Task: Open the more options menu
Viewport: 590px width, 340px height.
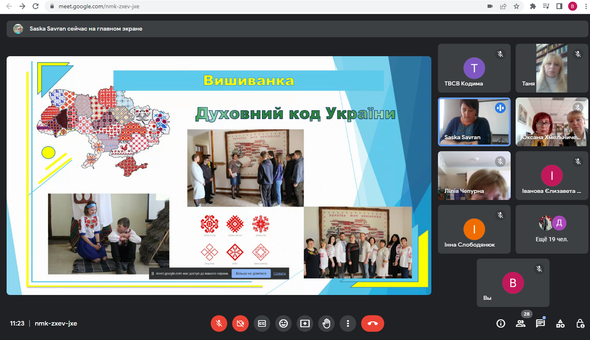Action: pyautogui.click(x=348, y=323)
